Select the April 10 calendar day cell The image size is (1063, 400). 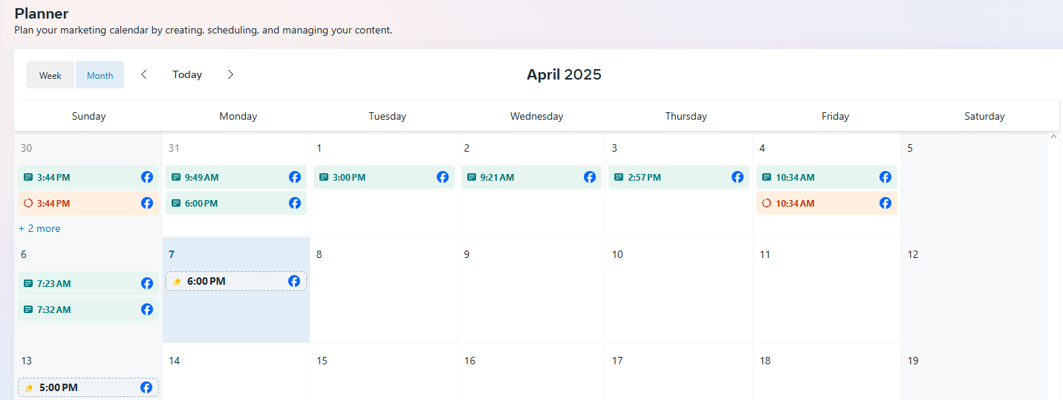[x=679, y=290]
